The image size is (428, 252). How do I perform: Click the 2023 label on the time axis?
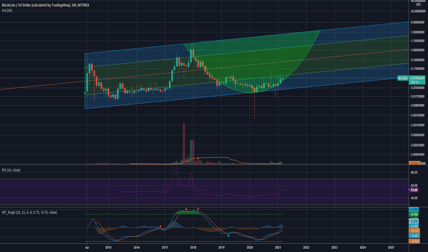pyautogui.click(x=334, y=247)
